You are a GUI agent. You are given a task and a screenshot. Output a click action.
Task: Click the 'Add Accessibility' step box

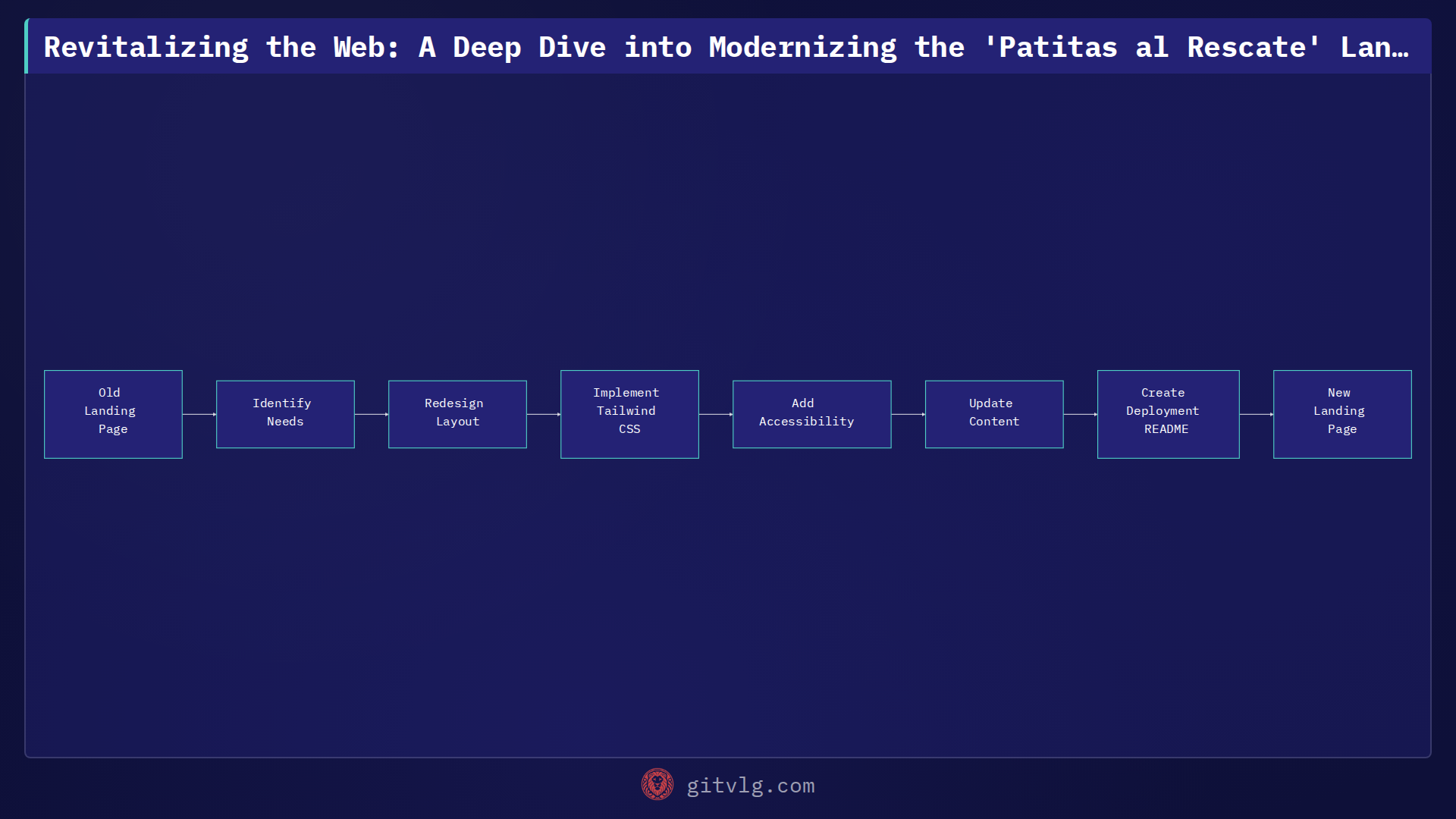[x=811, y=414]
